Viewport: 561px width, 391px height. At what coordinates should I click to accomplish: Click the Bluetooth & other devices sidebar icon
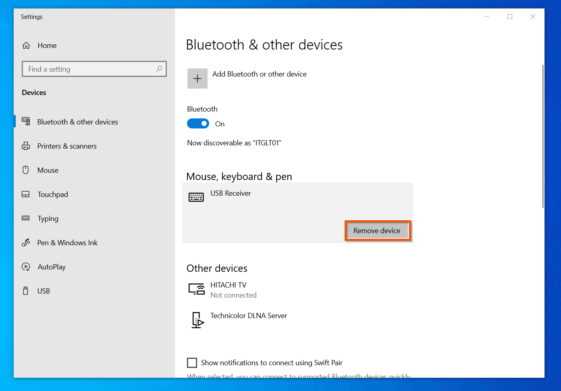pyautogui.click(x=26, y=122)
